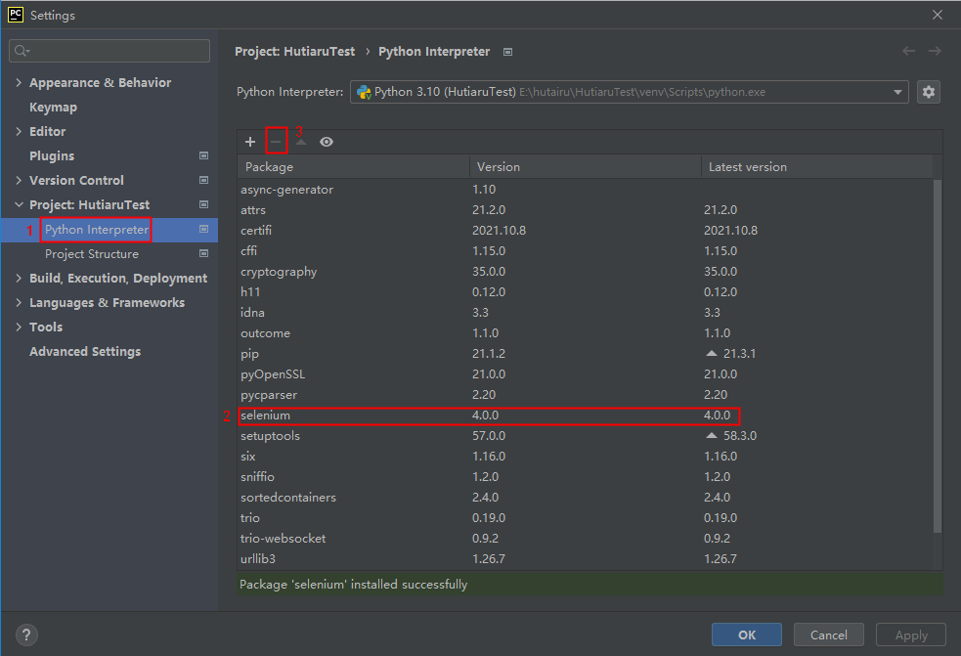
Task: Click the Apply button
Action: click(x=909, y=634)
